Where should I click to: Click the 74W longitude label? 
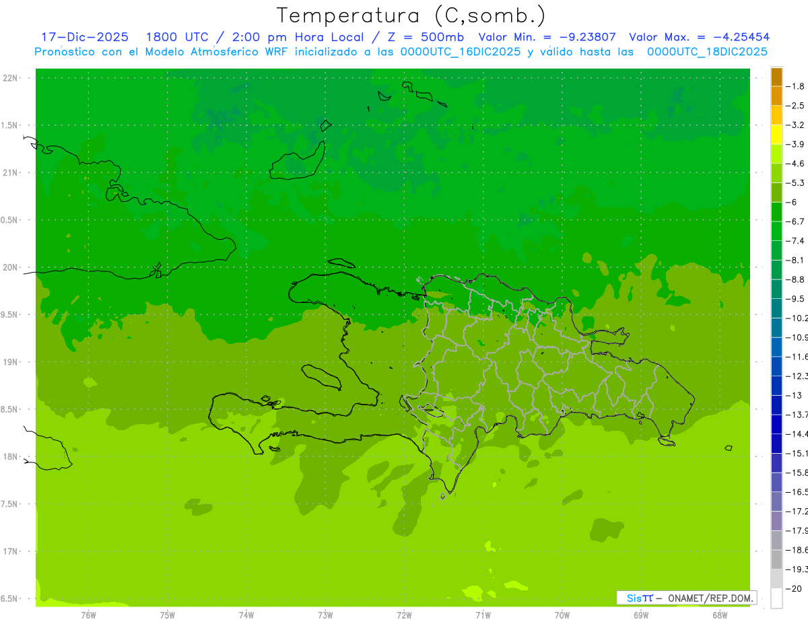246,615
